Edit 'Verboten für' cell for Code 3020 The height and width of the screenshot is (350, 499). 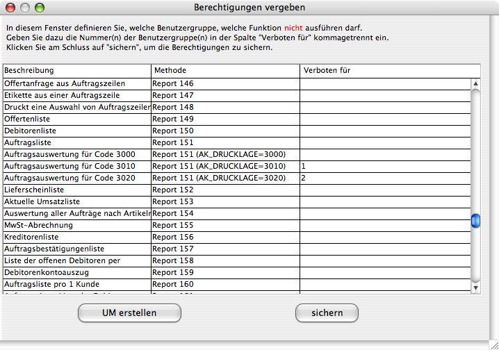pos(385,178)
